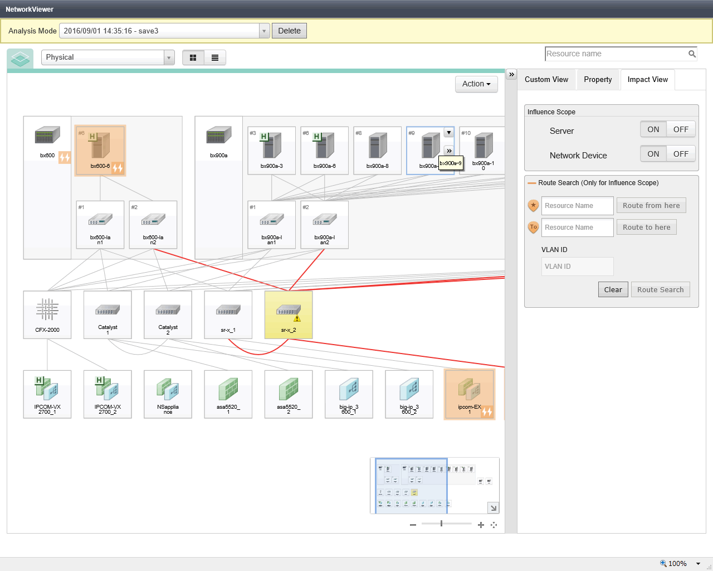This screenshot has width=713, height=571.
Task: Select the sr-x_2 warning switch node
Action: [289, 314]
